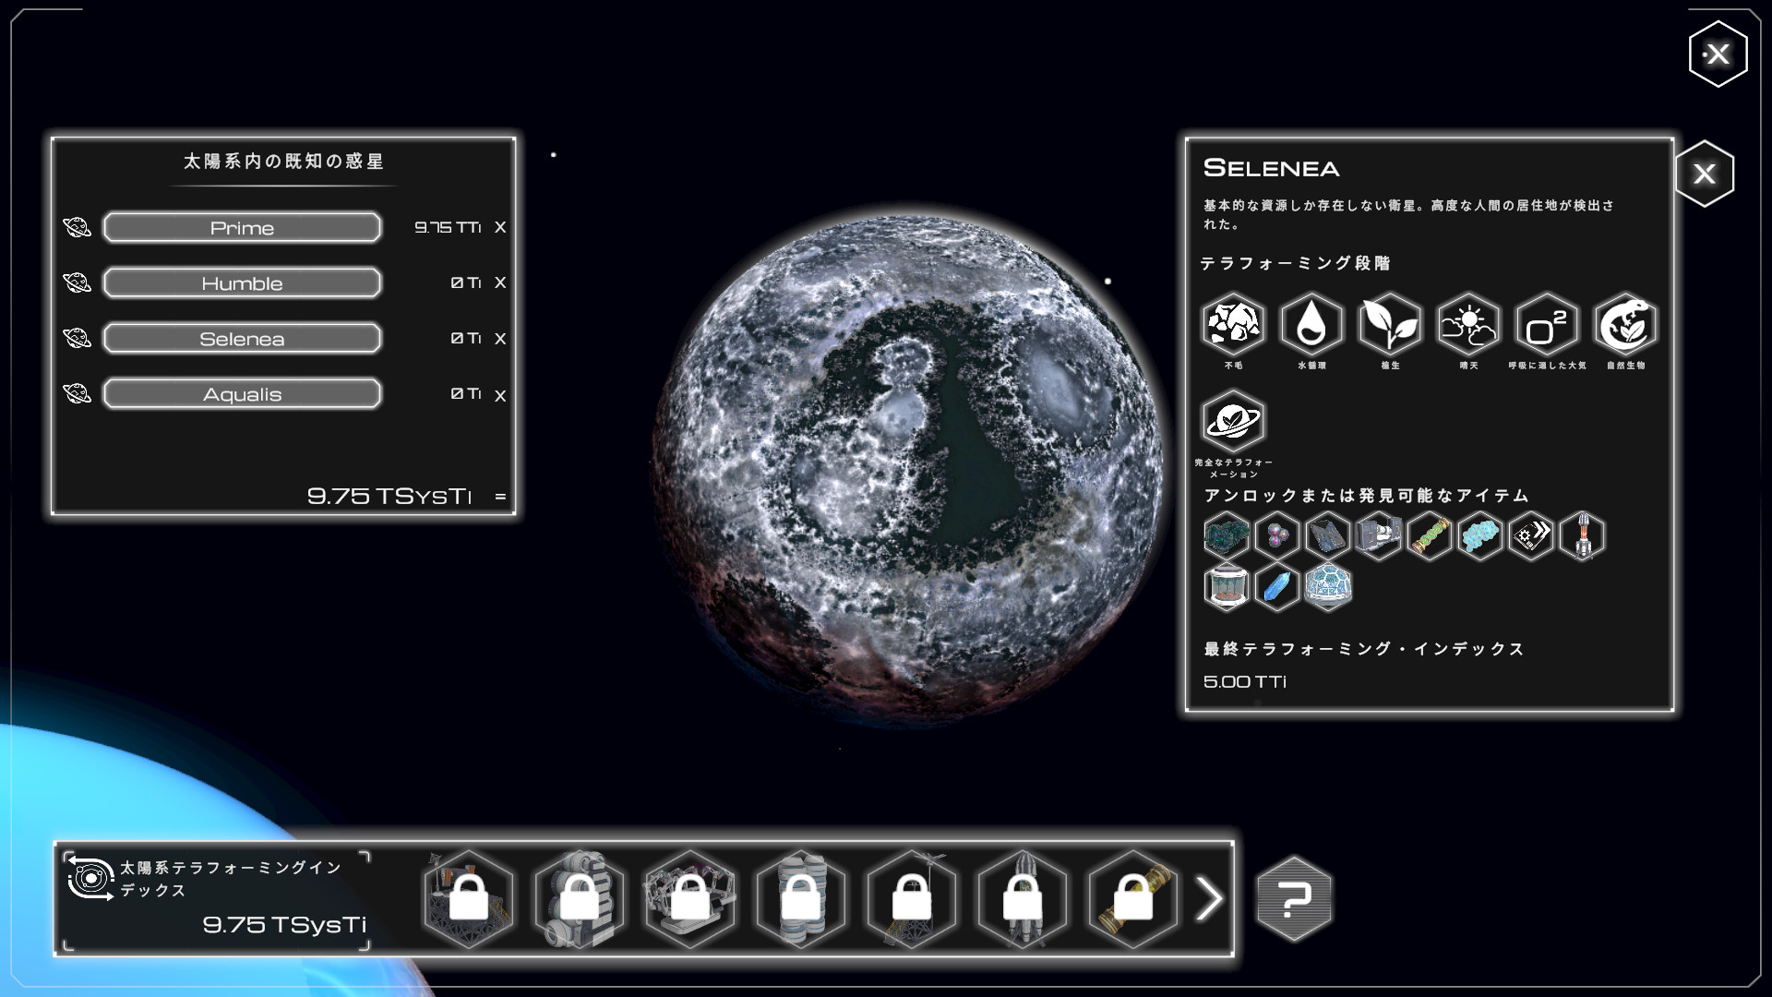Click the grey machine building item

[1379, 535]
